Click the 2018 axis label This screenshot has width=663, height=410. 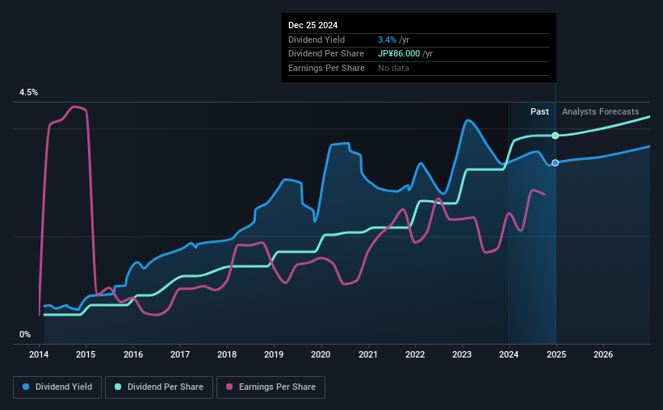[x=227, y=354]
